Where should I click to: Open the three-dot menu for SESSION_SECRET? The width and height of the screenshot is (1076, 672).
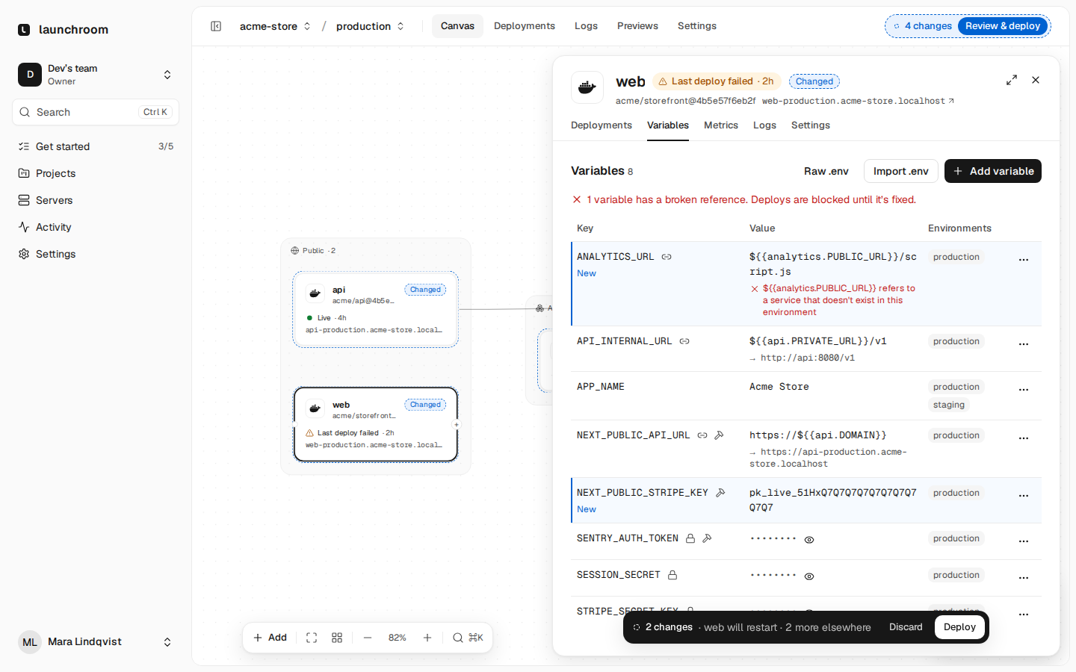(x=1024, y=577)
